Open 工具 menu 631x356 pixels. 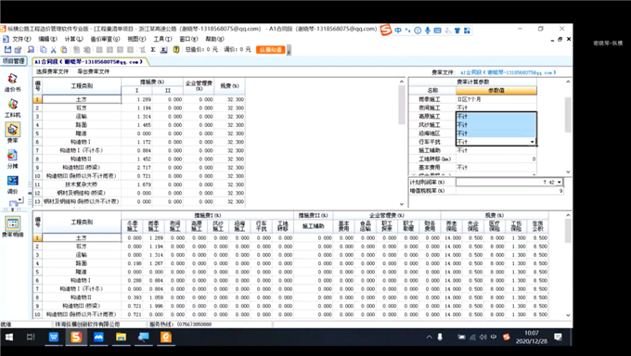click(162, 39)
